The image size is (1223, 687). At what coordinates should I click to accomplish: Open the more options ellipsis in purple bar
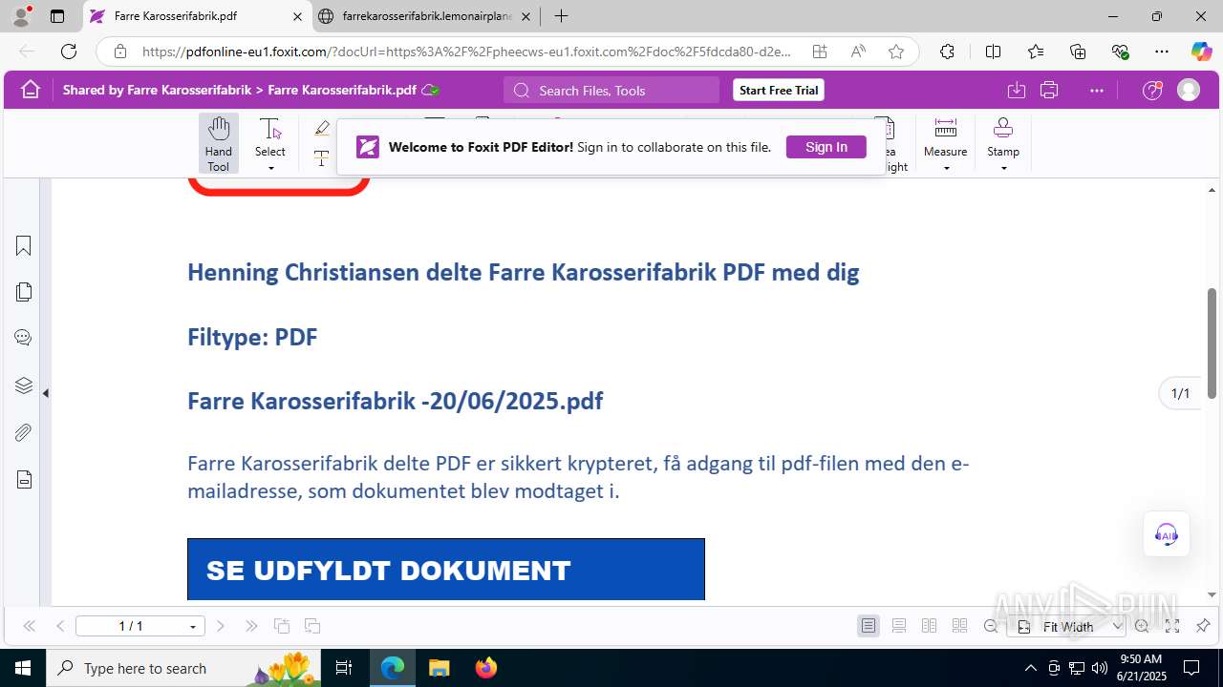[1096, 90]
